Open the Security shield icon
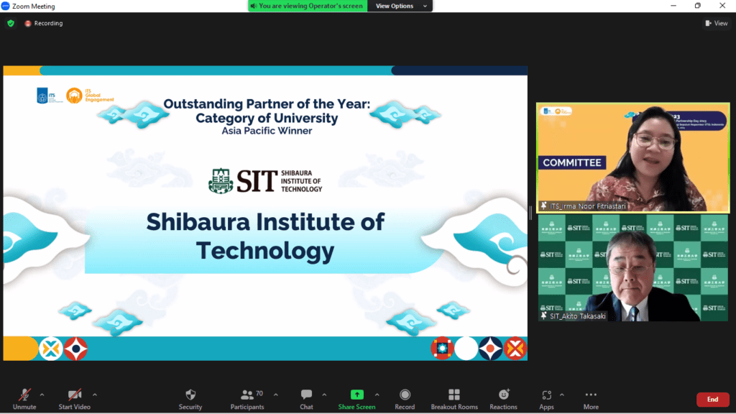This screenshot has height=414, width=736. coord(190,395)
